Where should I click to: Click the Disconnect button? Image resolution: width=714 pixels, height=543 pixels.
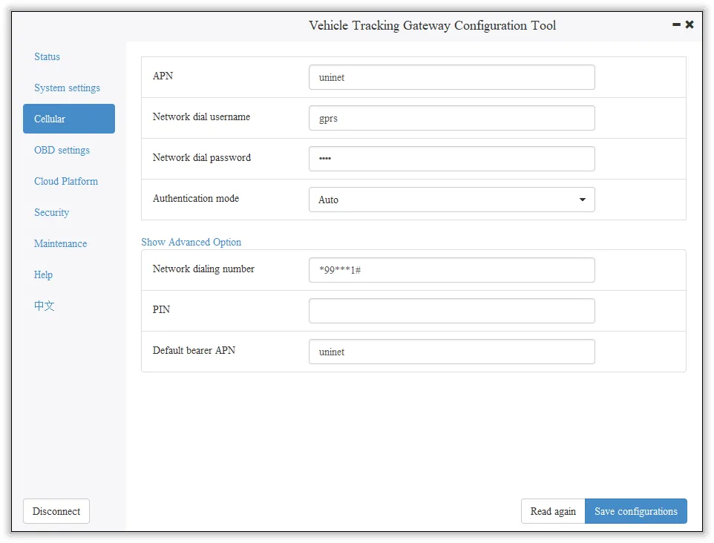click(56, 511)
